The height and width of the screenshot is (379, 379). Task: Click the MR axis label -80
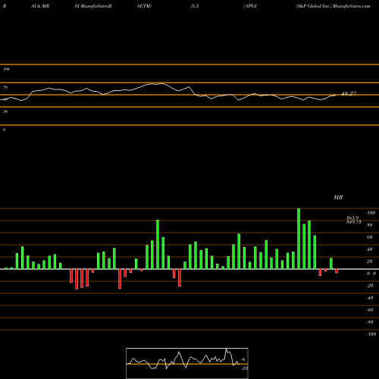click(x=370, y=322)
